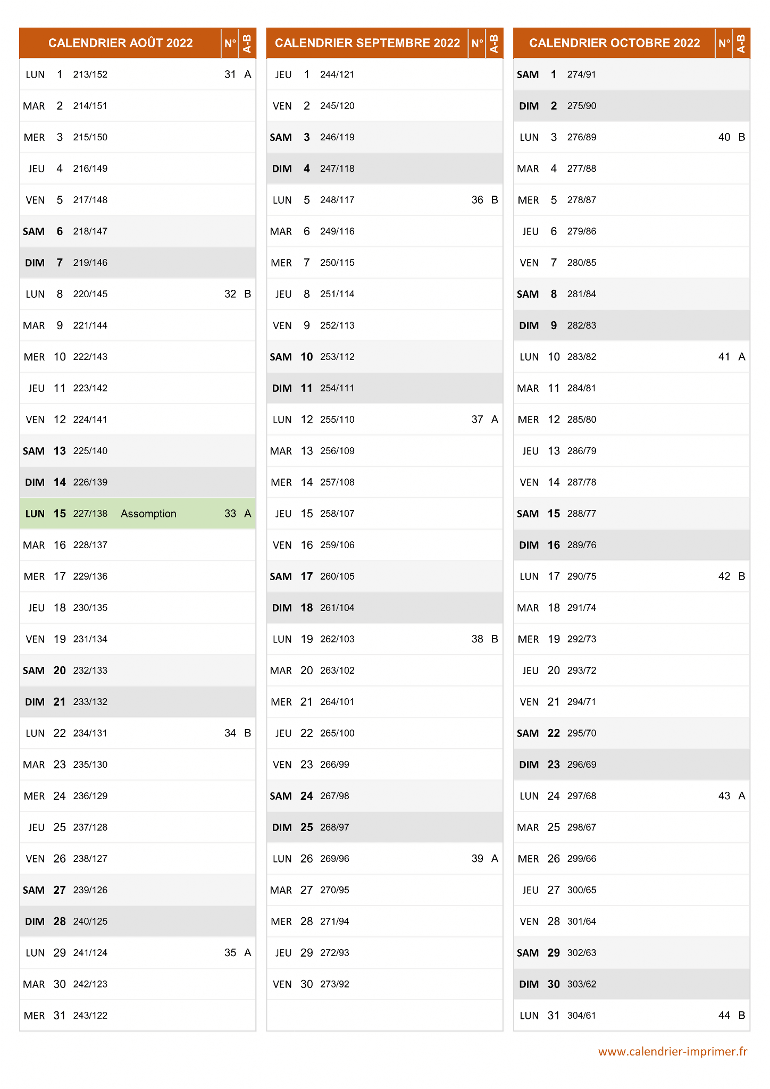The width and height of the screenshot is (770, 1089).
Task: Click the Calendrier Août 2022 header
Action: 121,43
